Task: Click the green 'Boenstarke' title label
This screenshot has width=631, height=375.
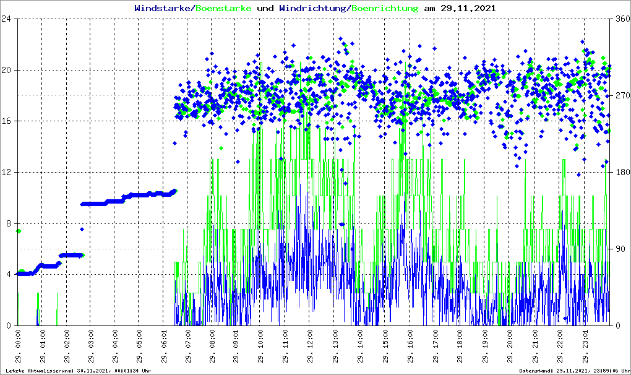Action: 223,9
